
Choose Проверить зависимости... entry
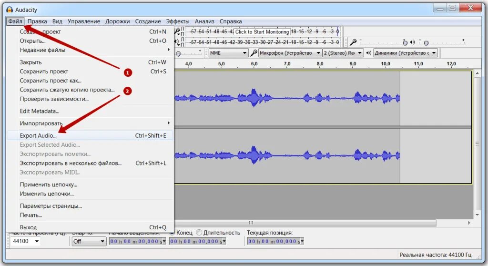90,99
